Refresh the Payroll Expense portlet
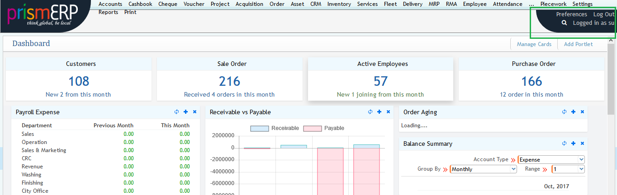The width and height of the screenshot is (617, 195). pos(176,112)
